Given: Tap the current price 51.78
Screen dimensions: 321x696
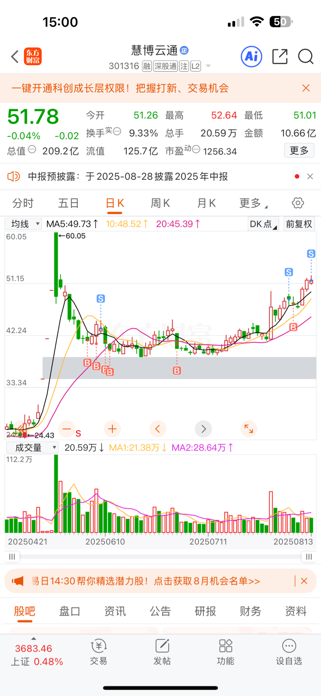Looking at the screenshot, I should (33, 117).
